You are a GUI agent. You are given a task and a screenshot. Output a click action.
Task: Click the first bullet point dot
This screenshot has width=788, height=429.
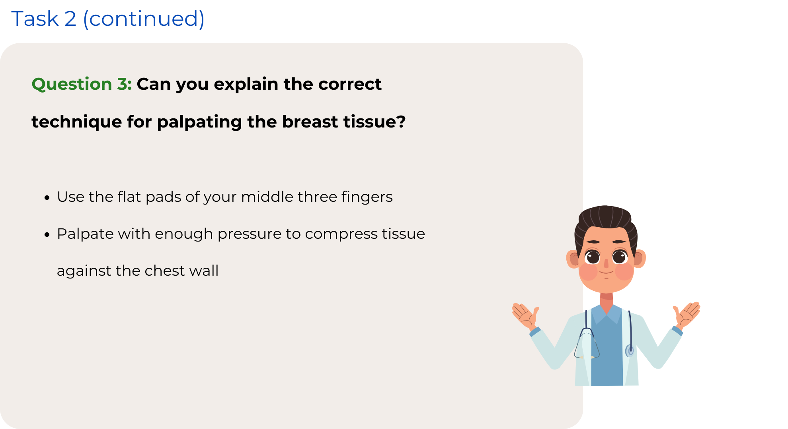pos(47,197)
